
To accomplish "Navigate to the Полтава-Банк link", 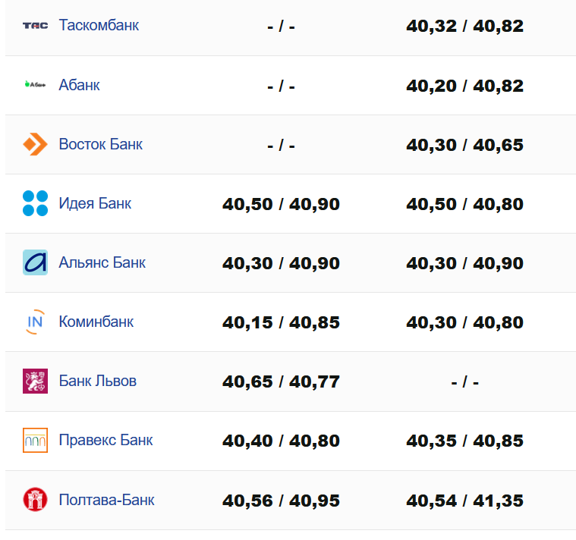I will (106, 500).
